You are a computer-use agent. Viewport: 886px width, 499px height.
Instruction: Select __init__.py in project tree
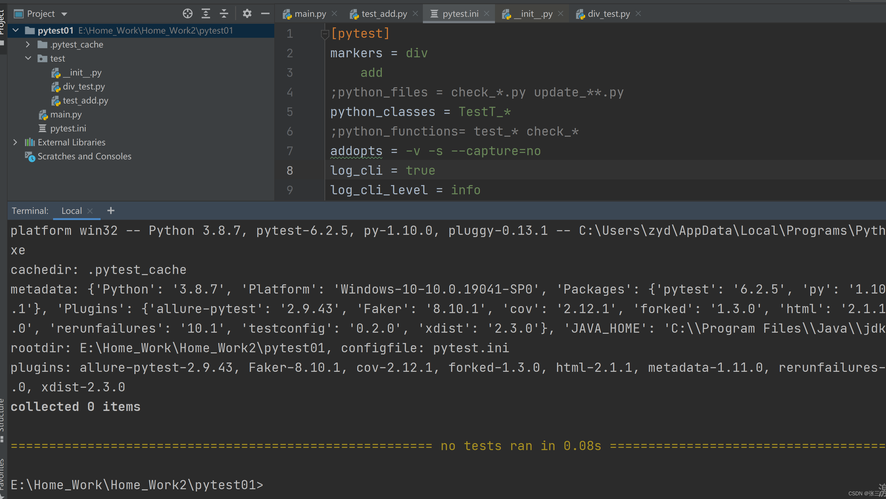tap(82, 73)
